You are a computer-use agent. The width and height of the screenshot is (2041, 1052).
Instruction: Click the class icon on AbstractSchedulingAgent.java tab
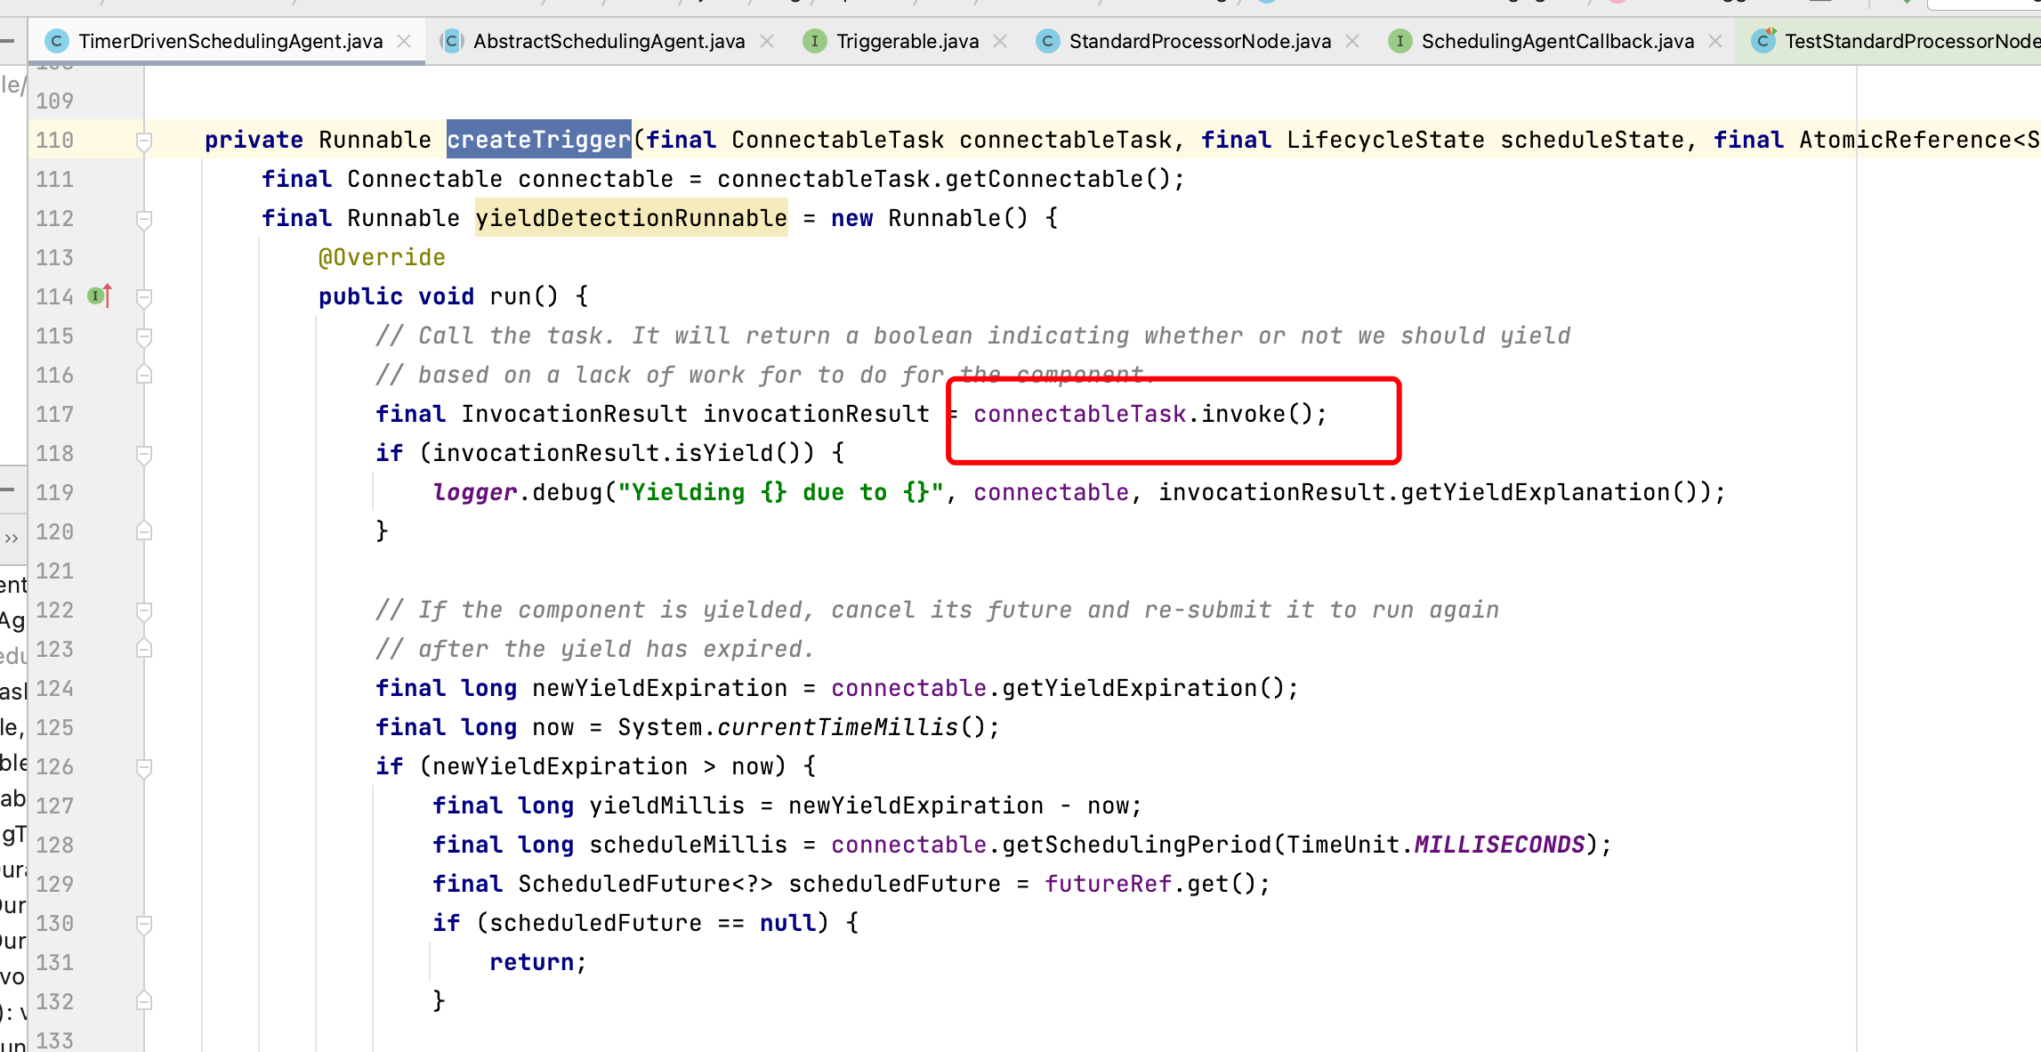tap(452, 41)
